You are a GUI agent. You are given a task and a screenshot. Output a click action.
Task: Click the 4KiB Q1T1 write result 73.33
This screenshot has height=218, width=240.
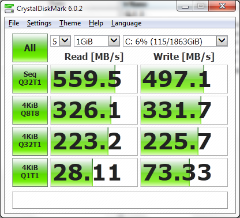point(184,172)
